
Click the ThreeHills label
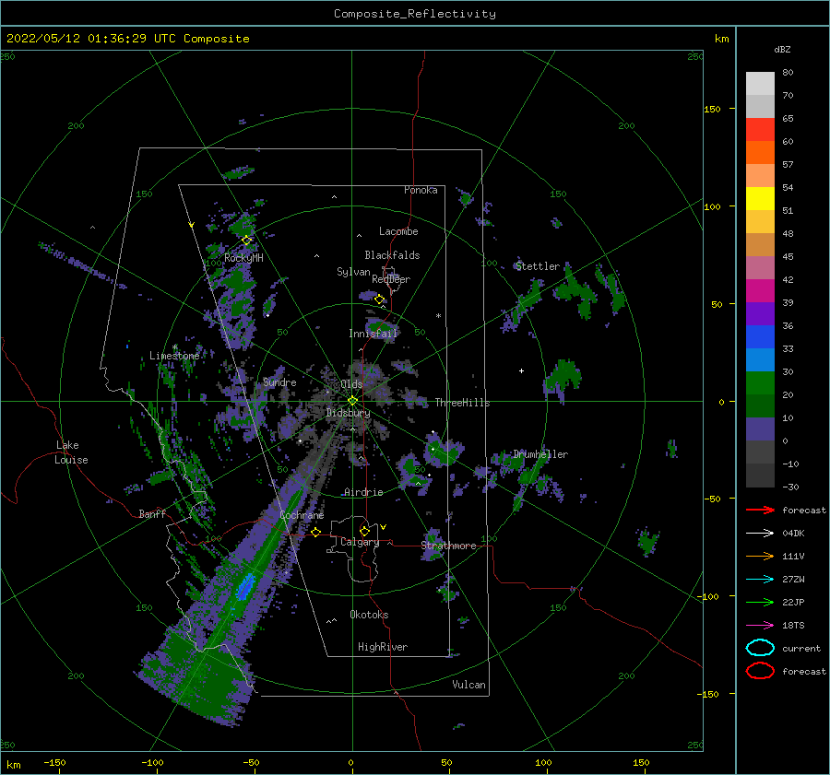(x=462, y=403)
